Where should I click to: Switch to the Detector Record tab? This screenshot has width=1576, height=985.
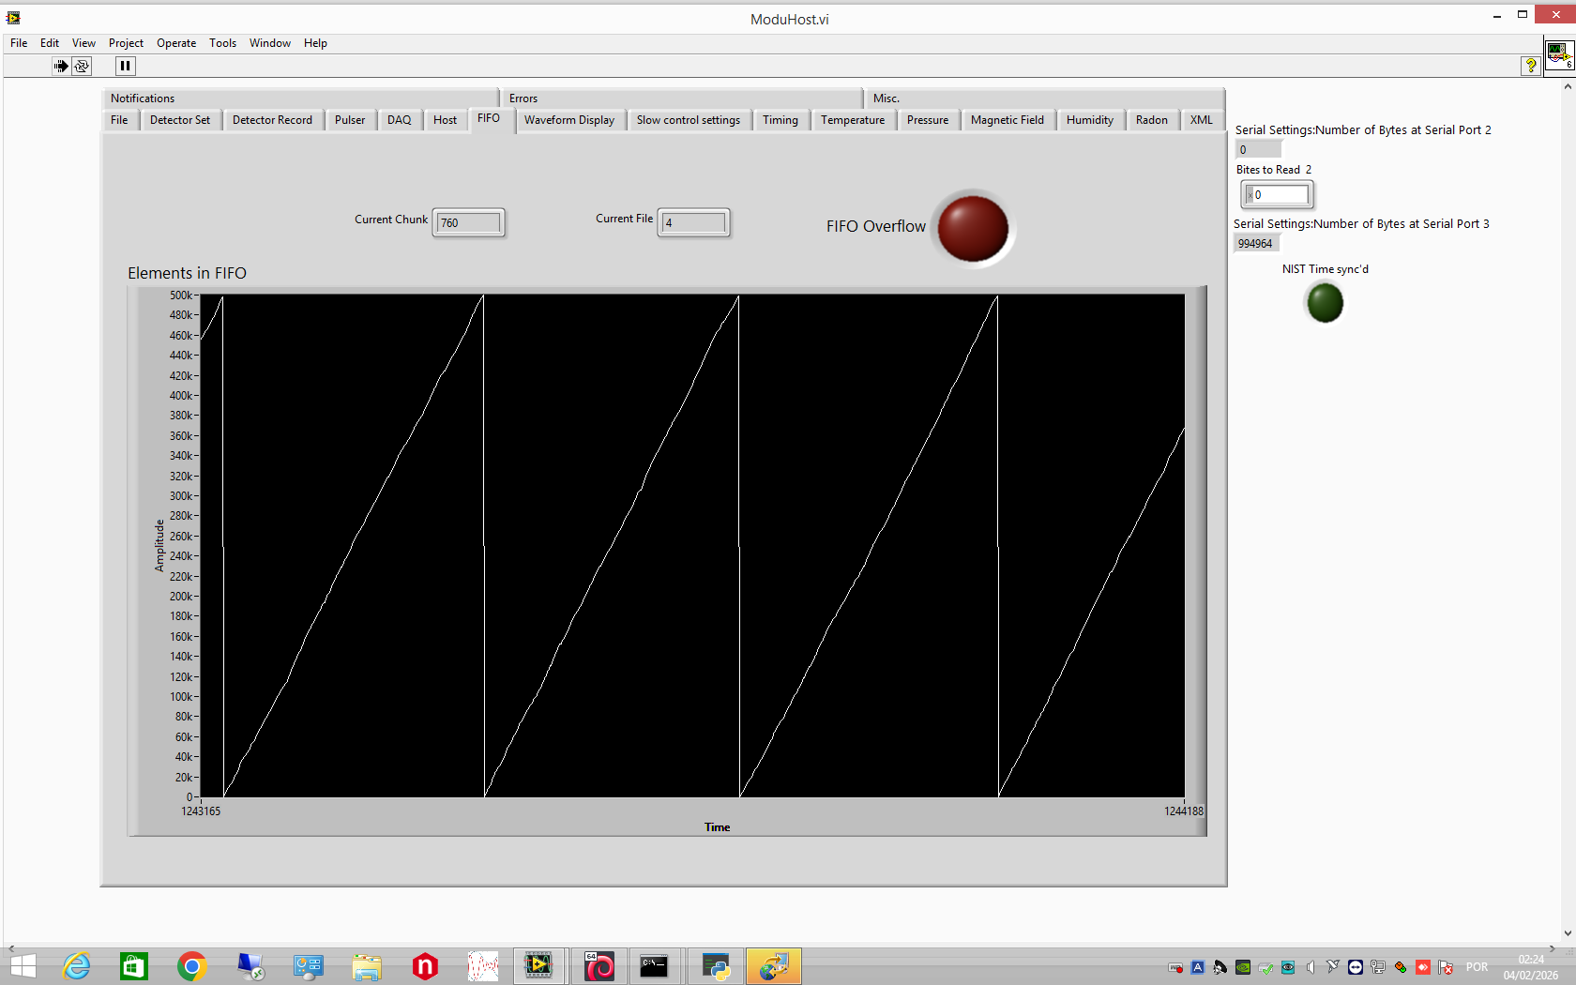click(272, 120)
